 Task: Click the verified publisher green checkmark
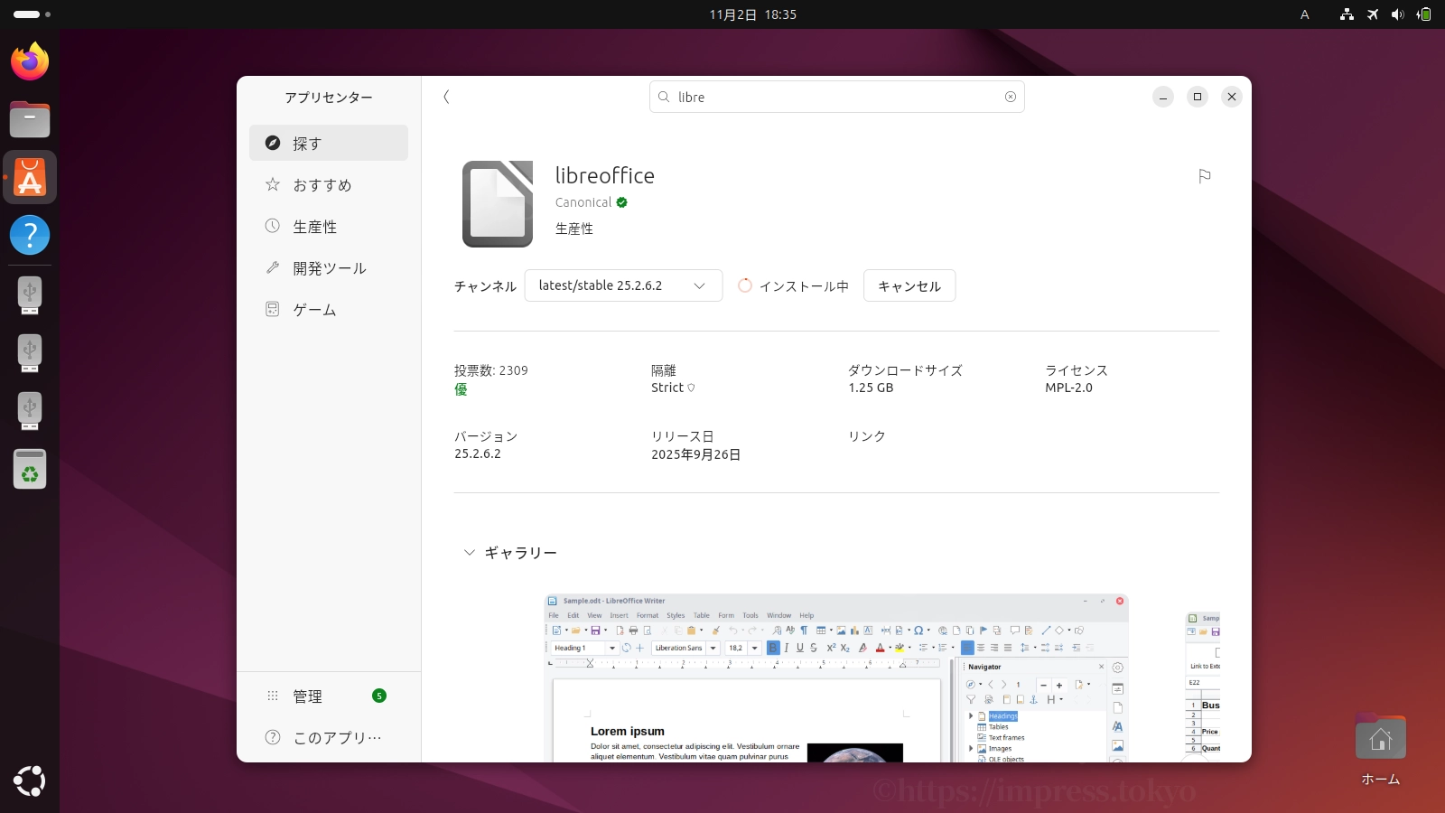click(x=621, y=202)
